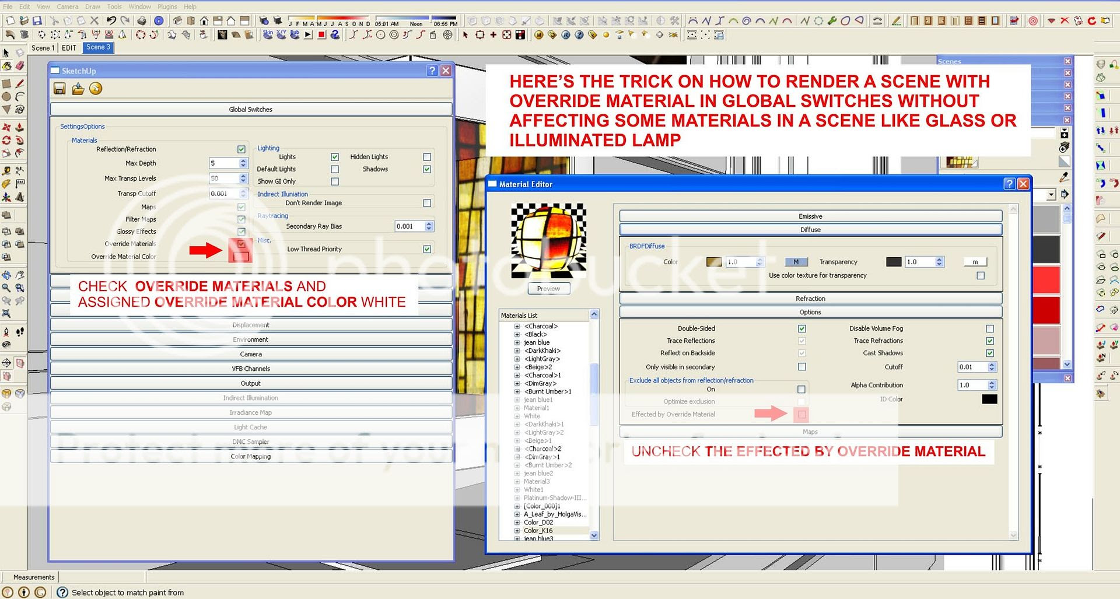Enable the Hidden Lights checkbox
Image resolution: width=1120 pixels, height=599 pixels.
click(x=427, y=157)
